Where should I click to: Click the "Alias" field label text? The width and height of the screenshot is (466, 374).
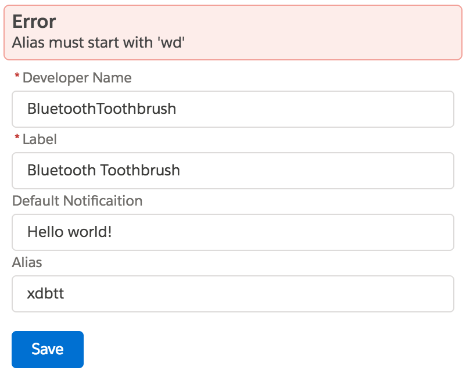(27, 262)
